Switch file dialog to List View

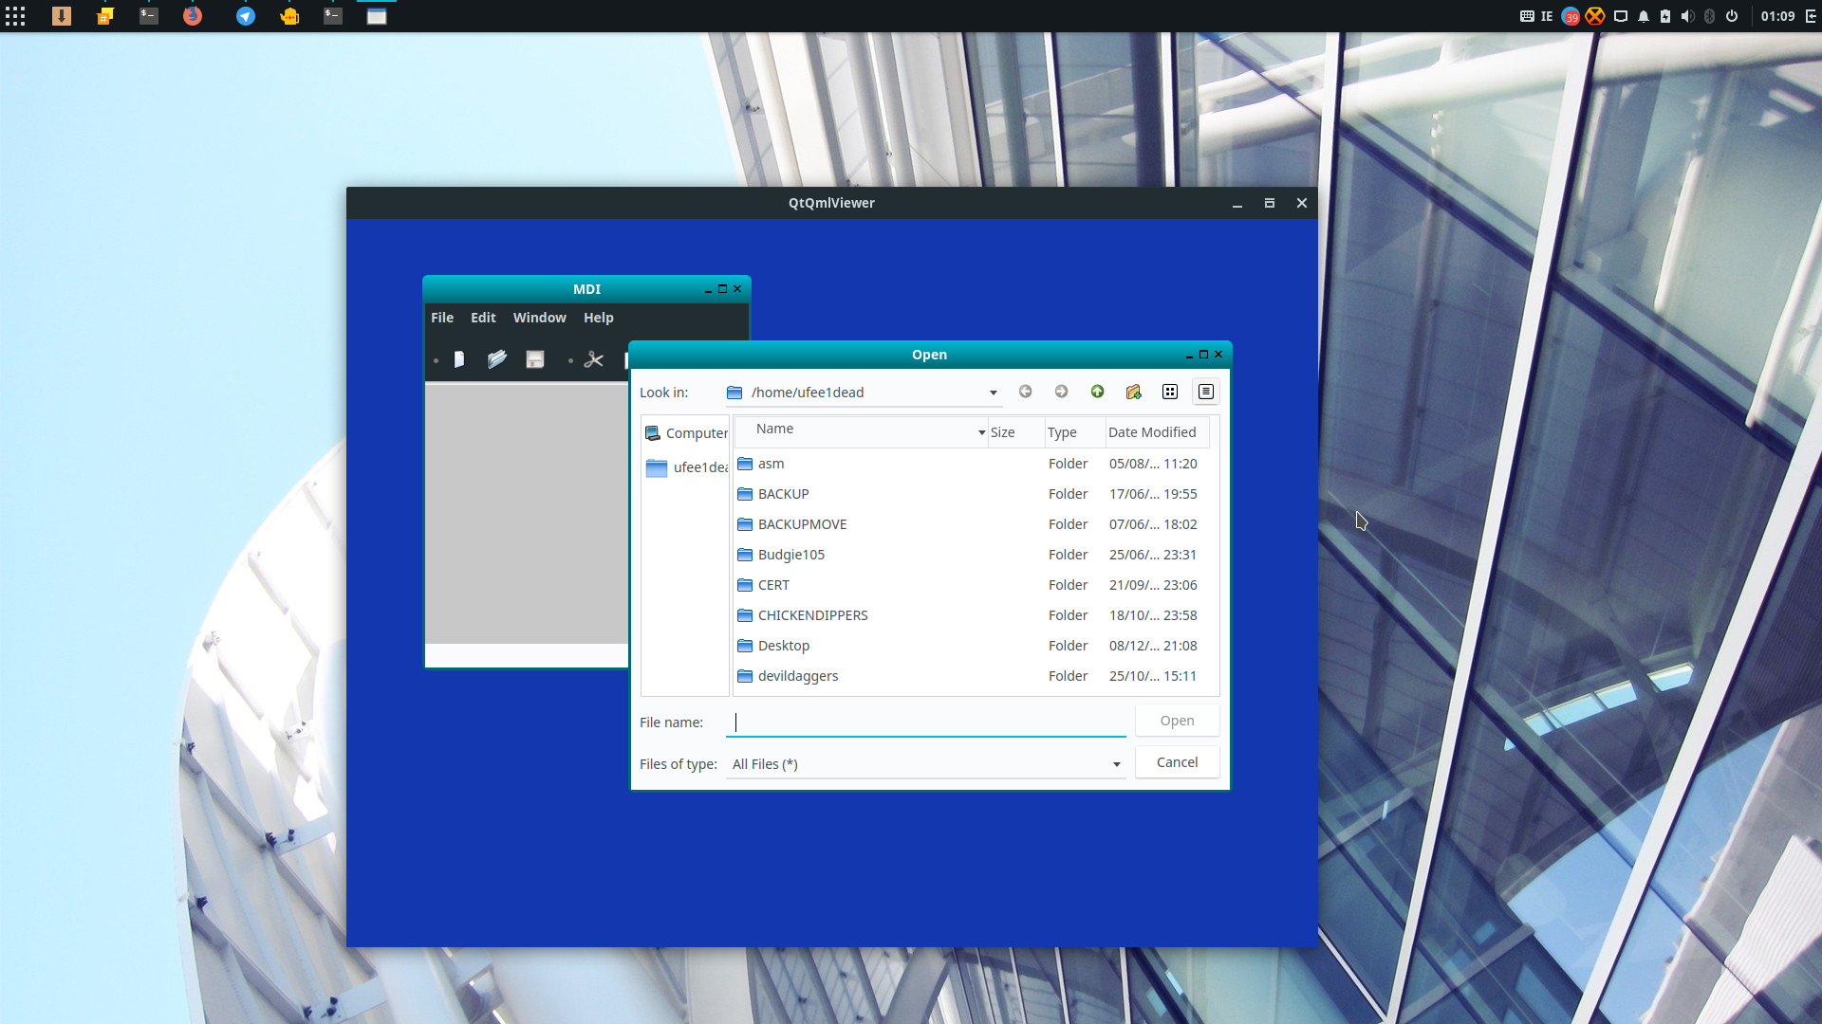tap(1170, 392)
